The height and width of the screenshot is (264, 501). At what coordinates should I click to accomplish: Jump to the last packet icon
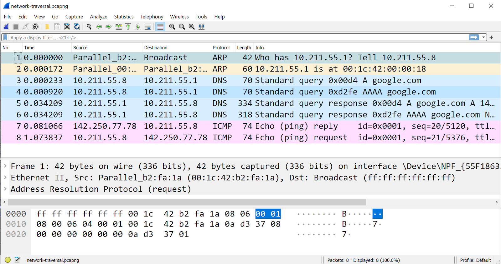click(138, 27)
